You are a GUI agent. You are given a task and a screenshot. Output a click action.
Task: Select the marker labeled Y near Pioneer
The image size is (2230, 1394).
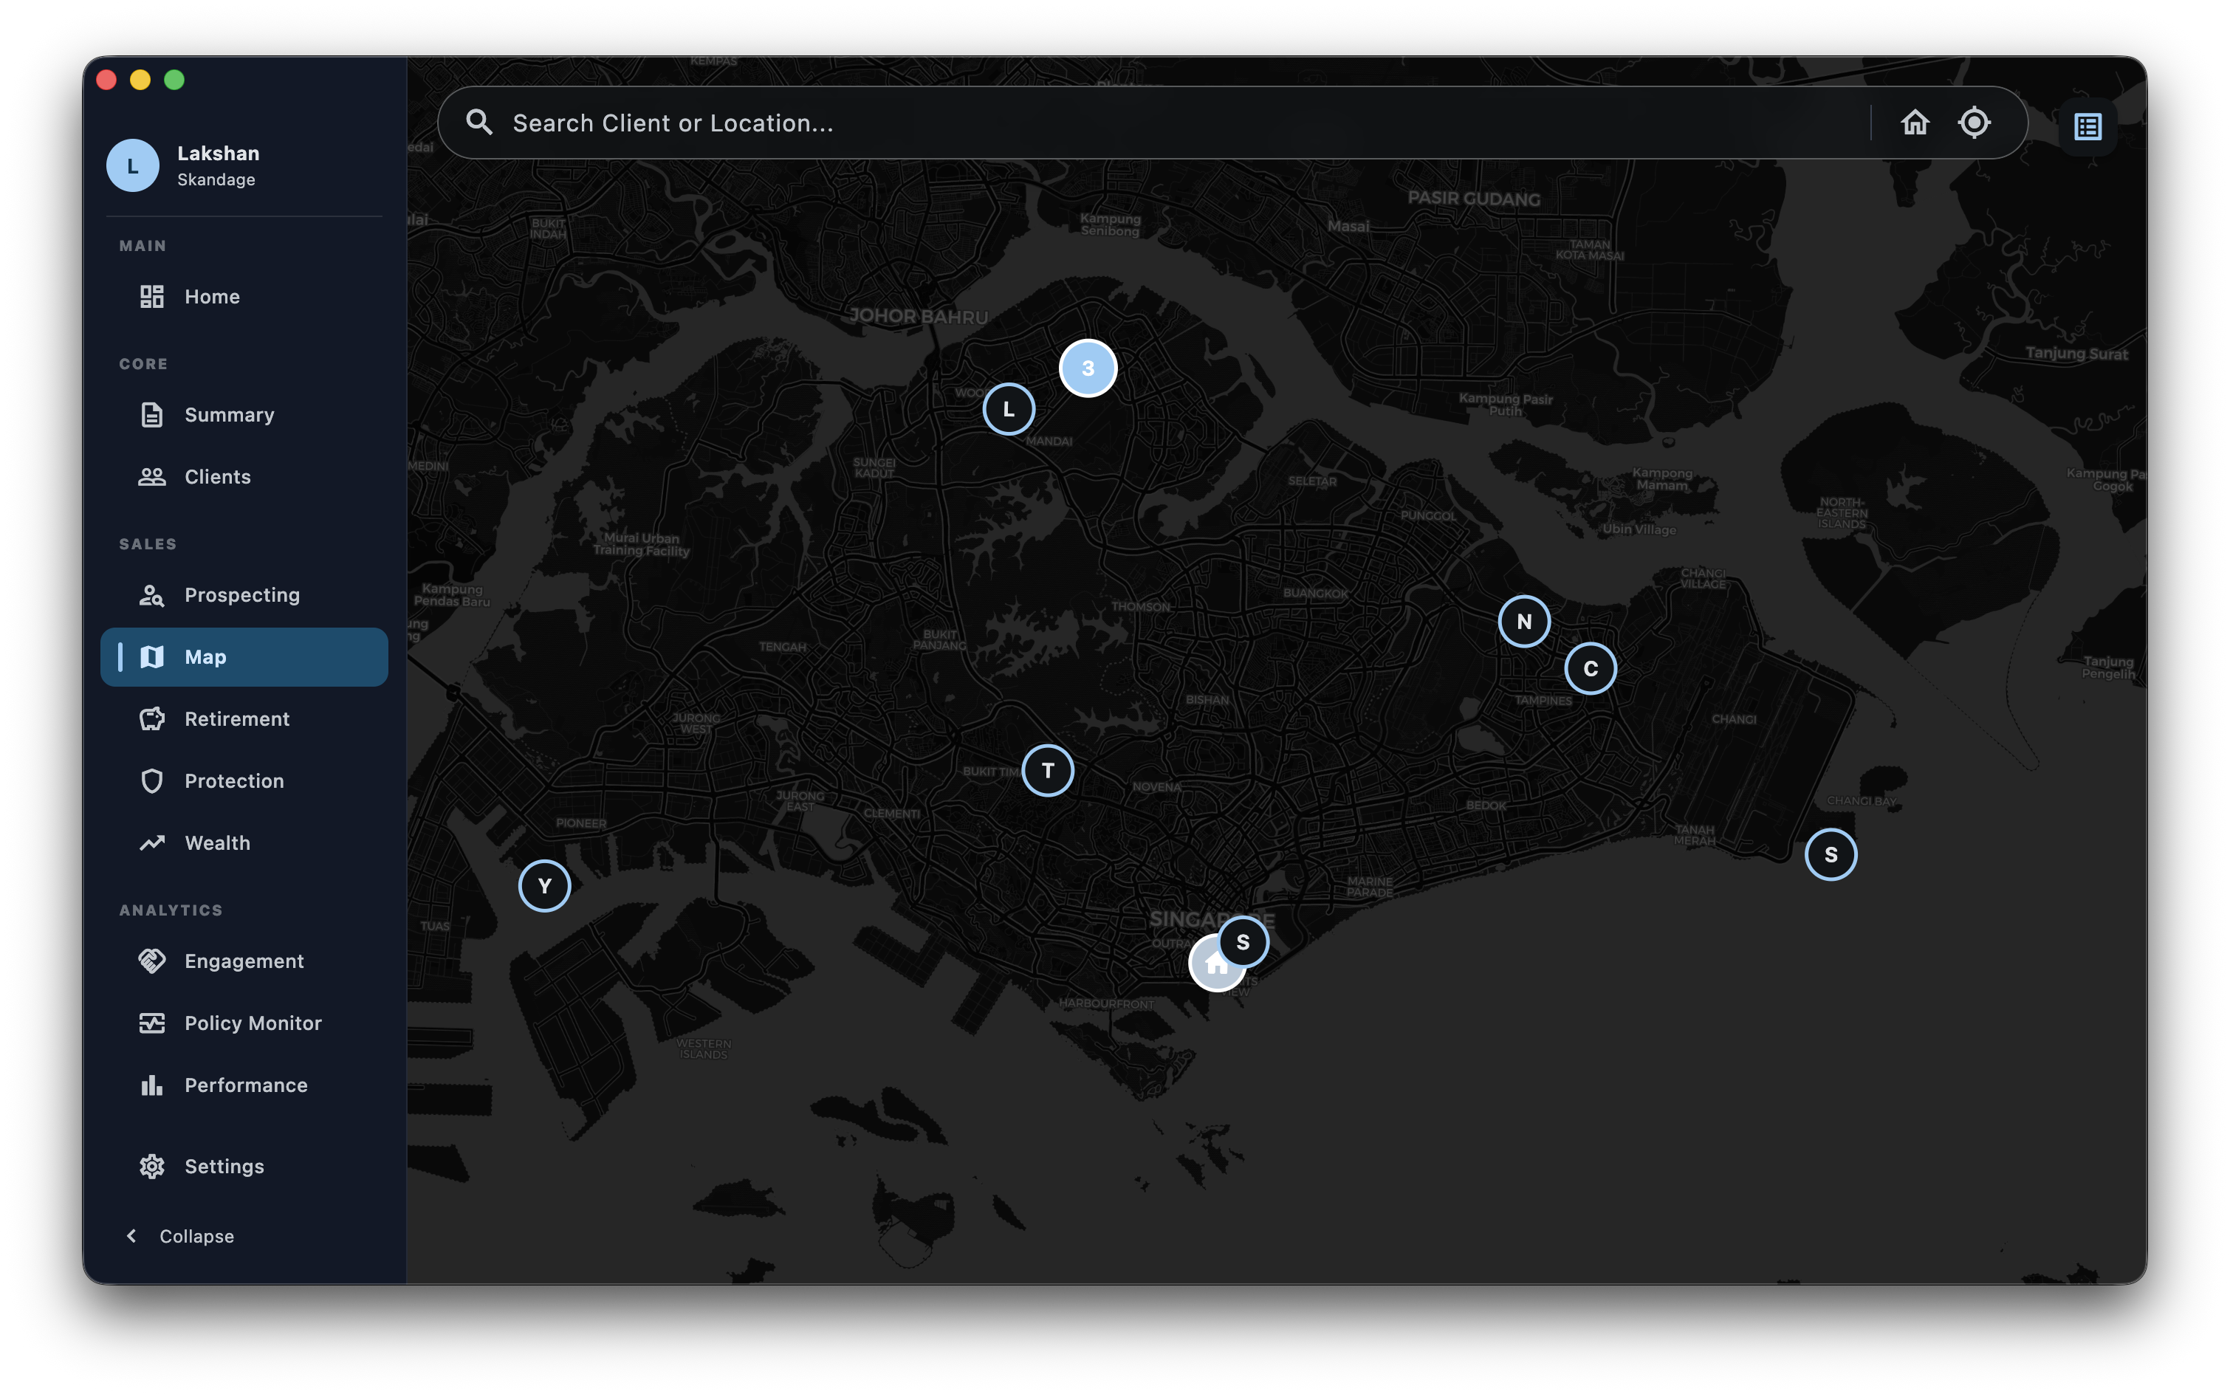pos(545,885)
